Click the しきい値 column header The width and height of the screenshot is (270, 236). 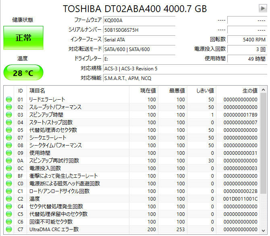pos(206,91)
